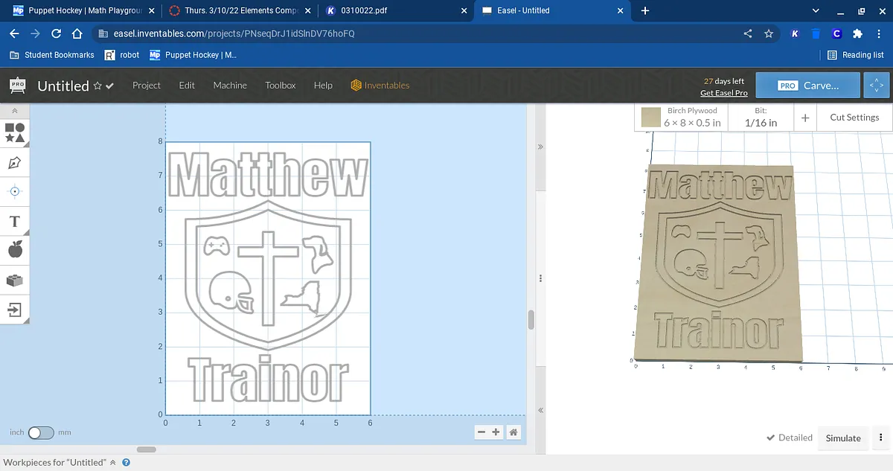Screen dimensions: 893x471
Task: Open the Project menu
Action: point(147,86)
